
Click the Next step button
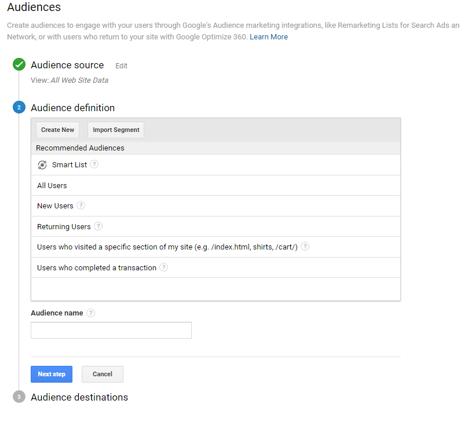click(52, 374)
